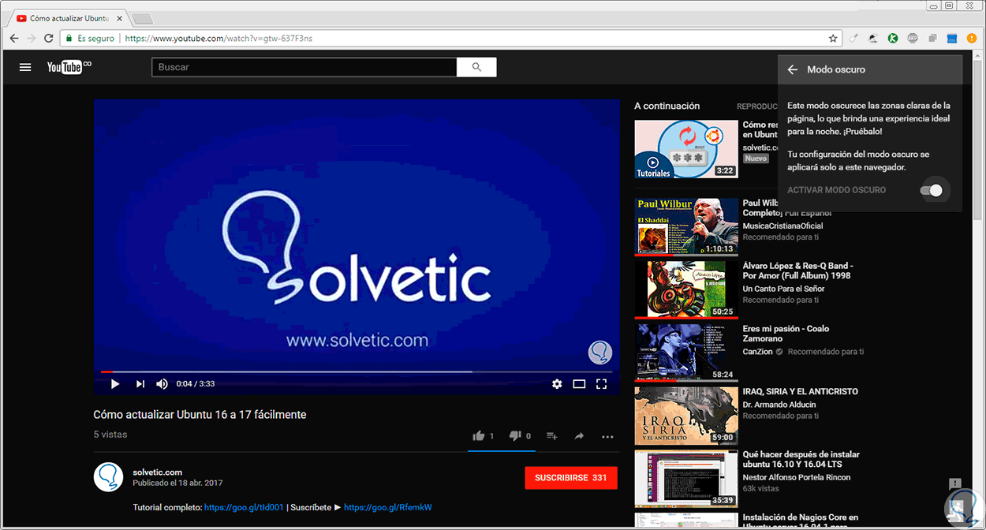Click the Dr. Armando Alducin channel

[x=779, y=405]
